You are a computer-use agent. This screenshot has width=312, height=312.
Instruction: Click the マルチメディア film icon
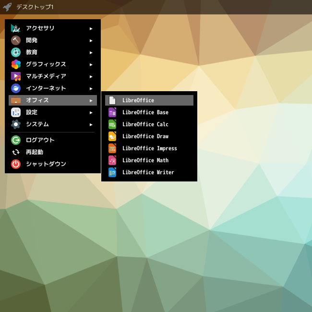pos(16,76)
